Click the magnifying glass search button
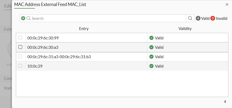The height and width of the screenshot is (108, 232). pos(190,18)
